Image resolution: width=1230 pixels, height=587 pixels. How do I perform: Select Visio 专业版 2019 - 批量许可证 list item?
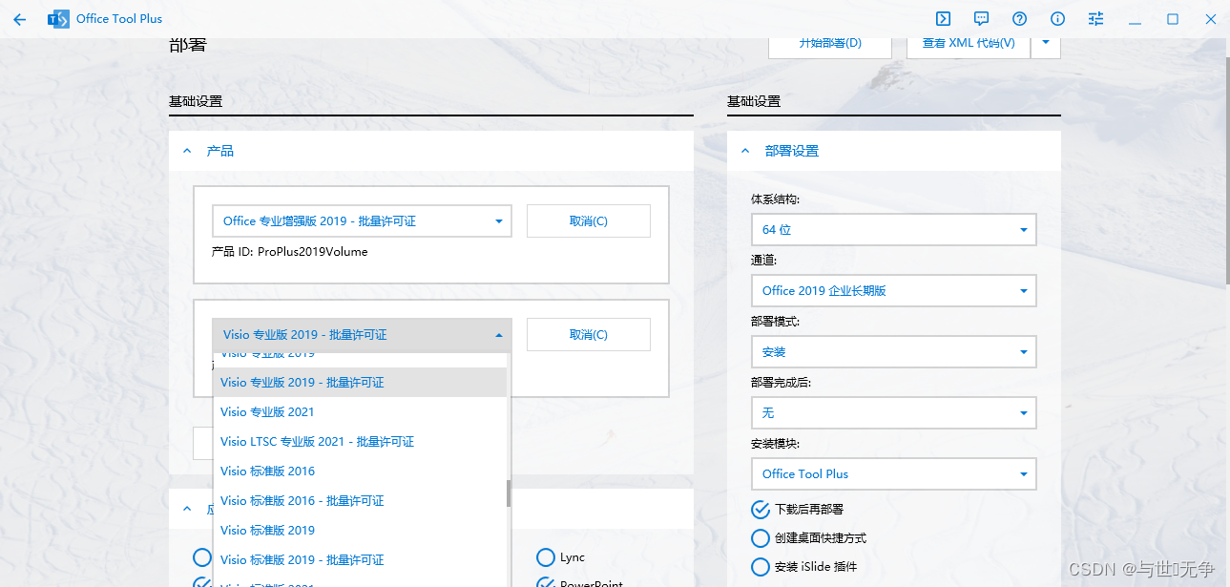[360, 382]
